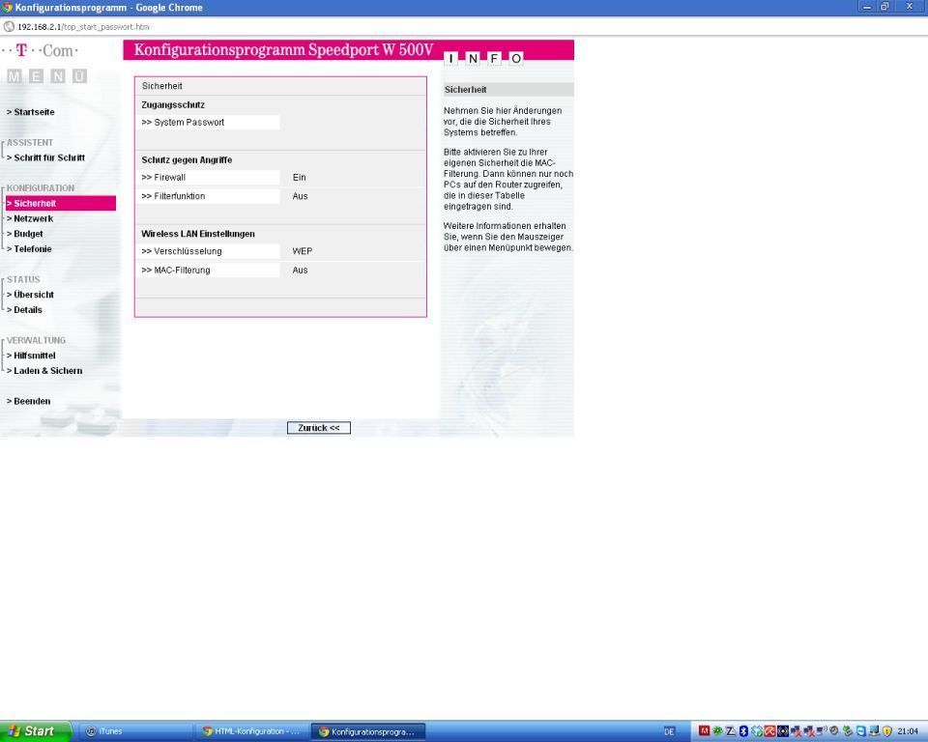
Task: Click the Verschlüsselung value WEP
Action: pyautogui.click(x=302, y=251)
